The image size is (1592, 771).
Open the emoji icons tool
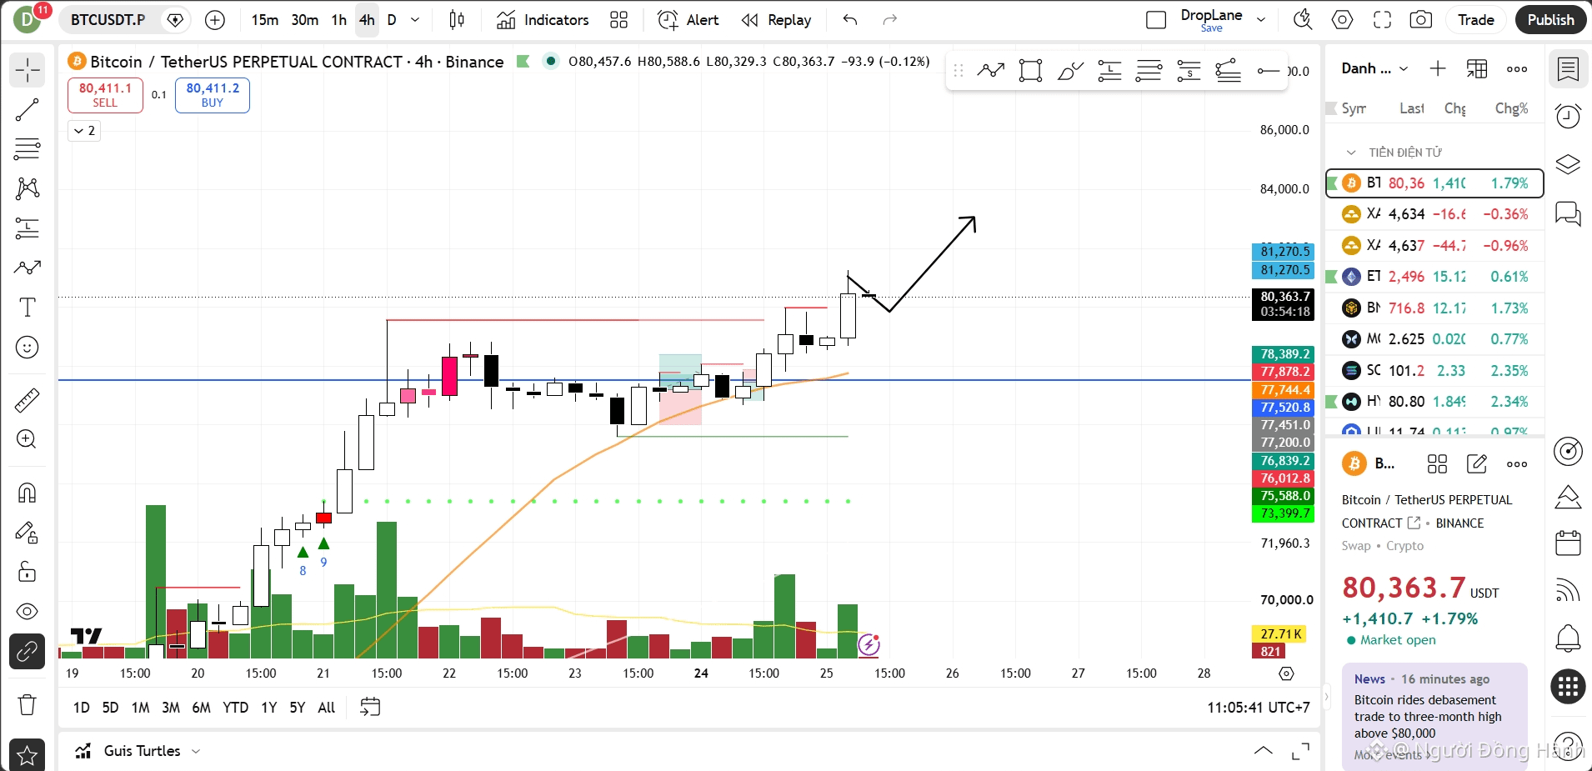coord(28,348)
